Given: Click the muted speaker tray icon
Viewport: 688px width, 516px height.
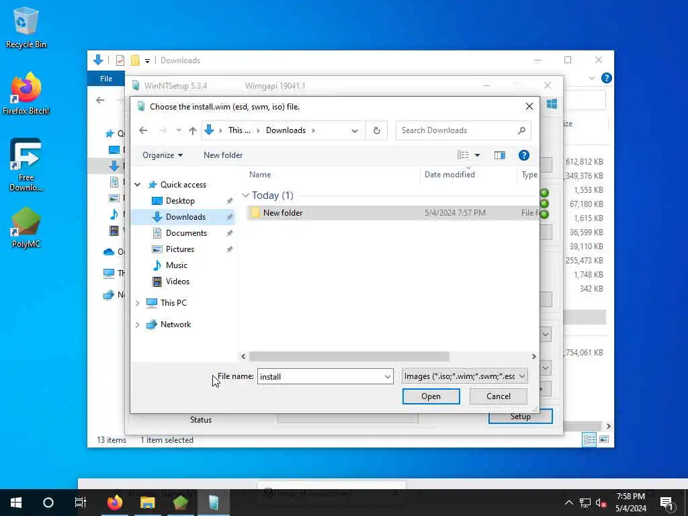Looking at the screenshot, I should coord(601,503).
